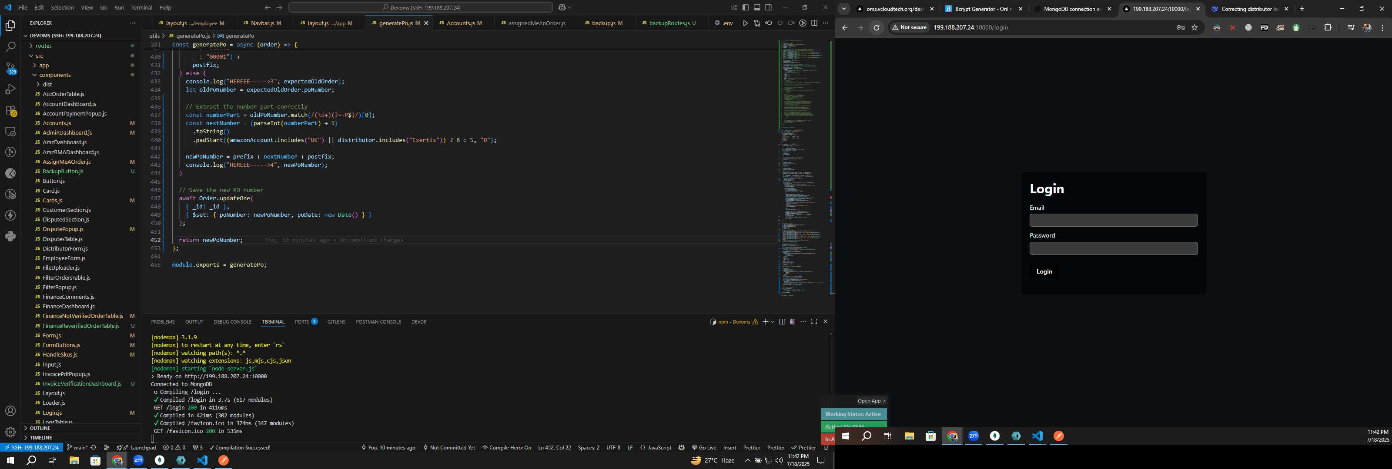Viewport: 1392px width, 469px height.
Task: Click the Chrome address bar URL
Action: tap(970, 27)
